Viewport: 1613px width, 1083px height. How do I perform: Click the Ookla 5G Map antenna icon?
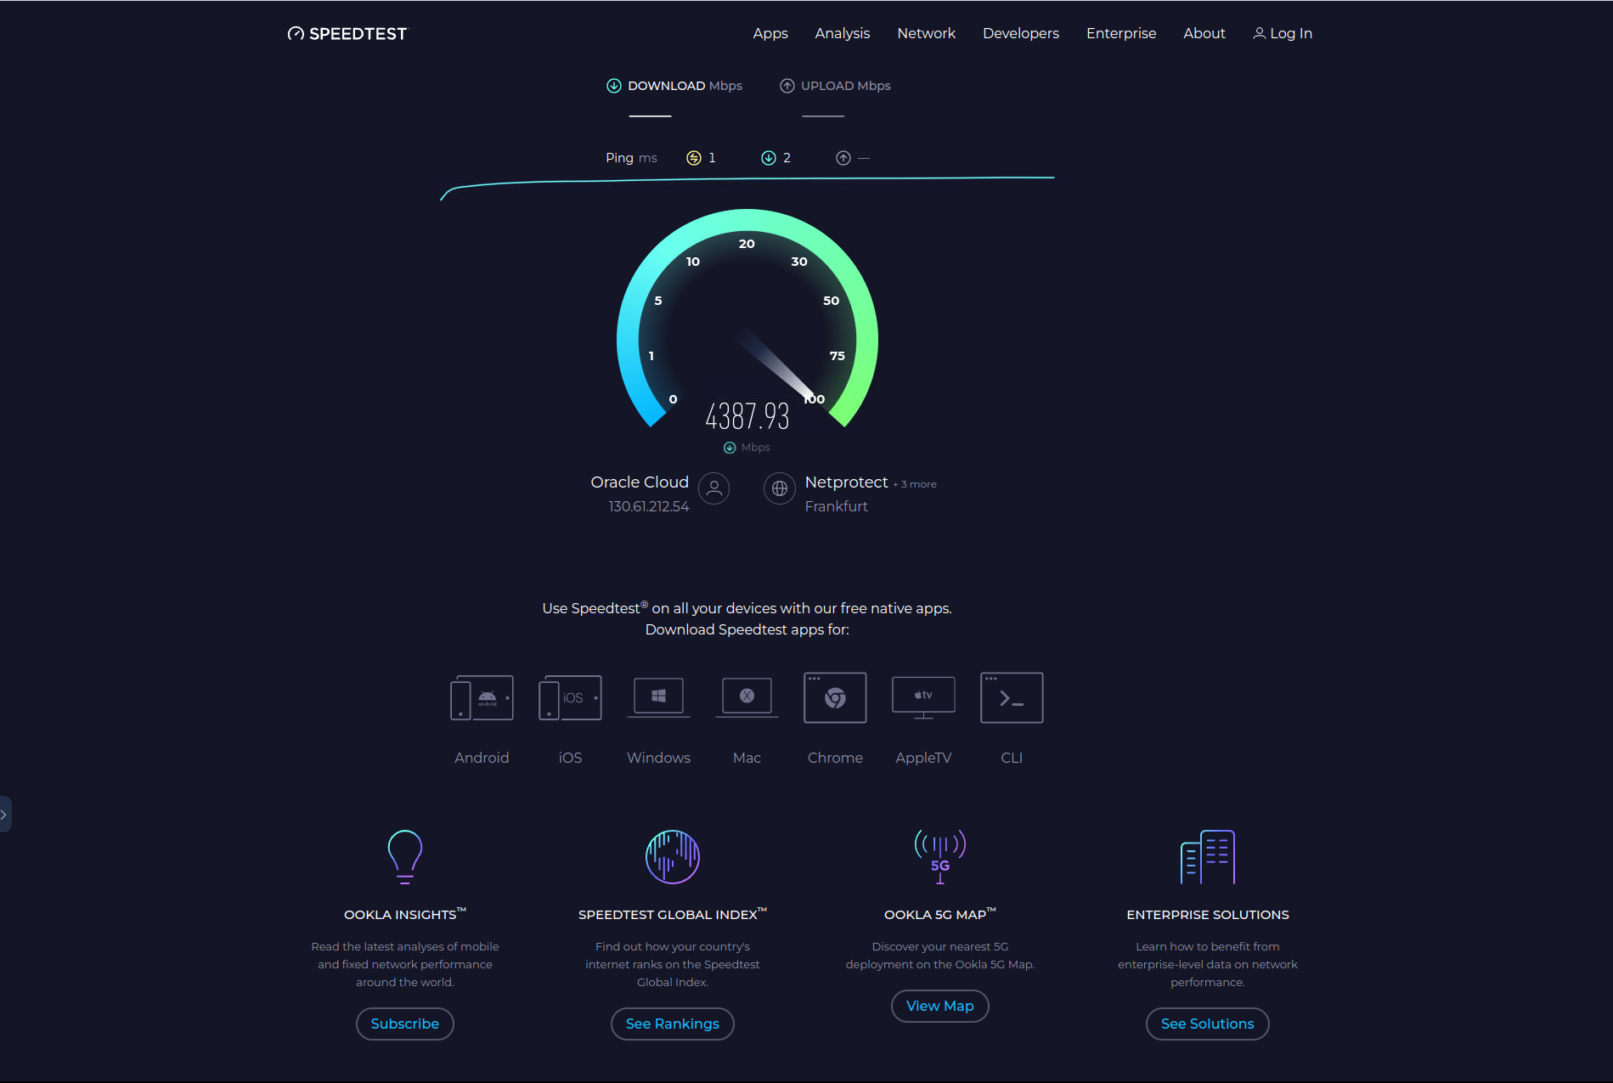(x=940, y=857)
